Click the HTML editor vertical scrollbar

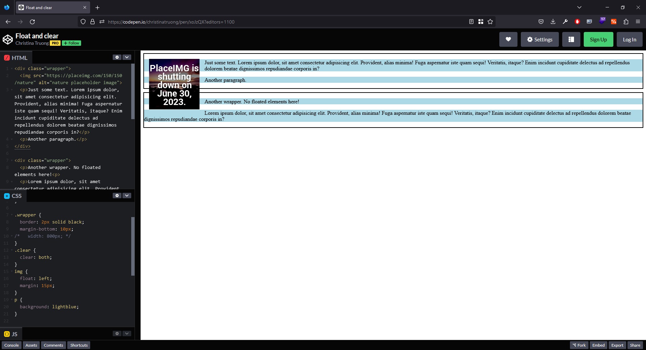click(133, 92)
